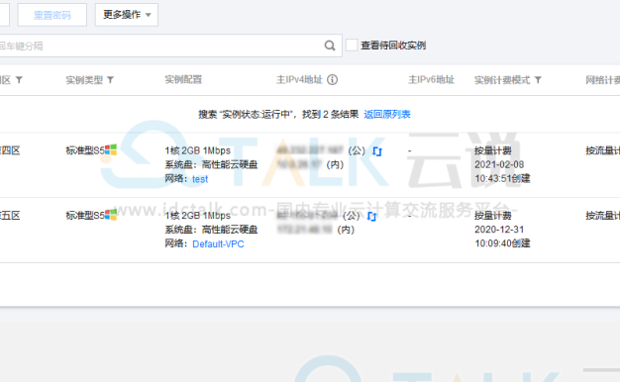Expand the 更多操作 dropdown
The height and width of the screenshot is (382, 620).
pos(127,15)
